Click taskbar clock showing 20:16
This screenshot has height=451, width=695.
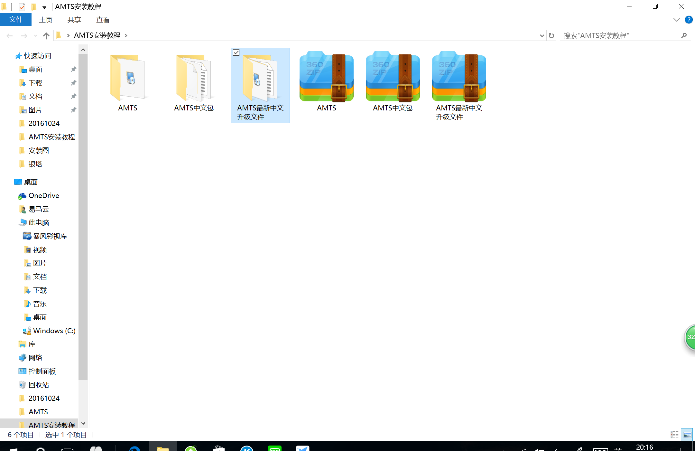coord(644,447)
